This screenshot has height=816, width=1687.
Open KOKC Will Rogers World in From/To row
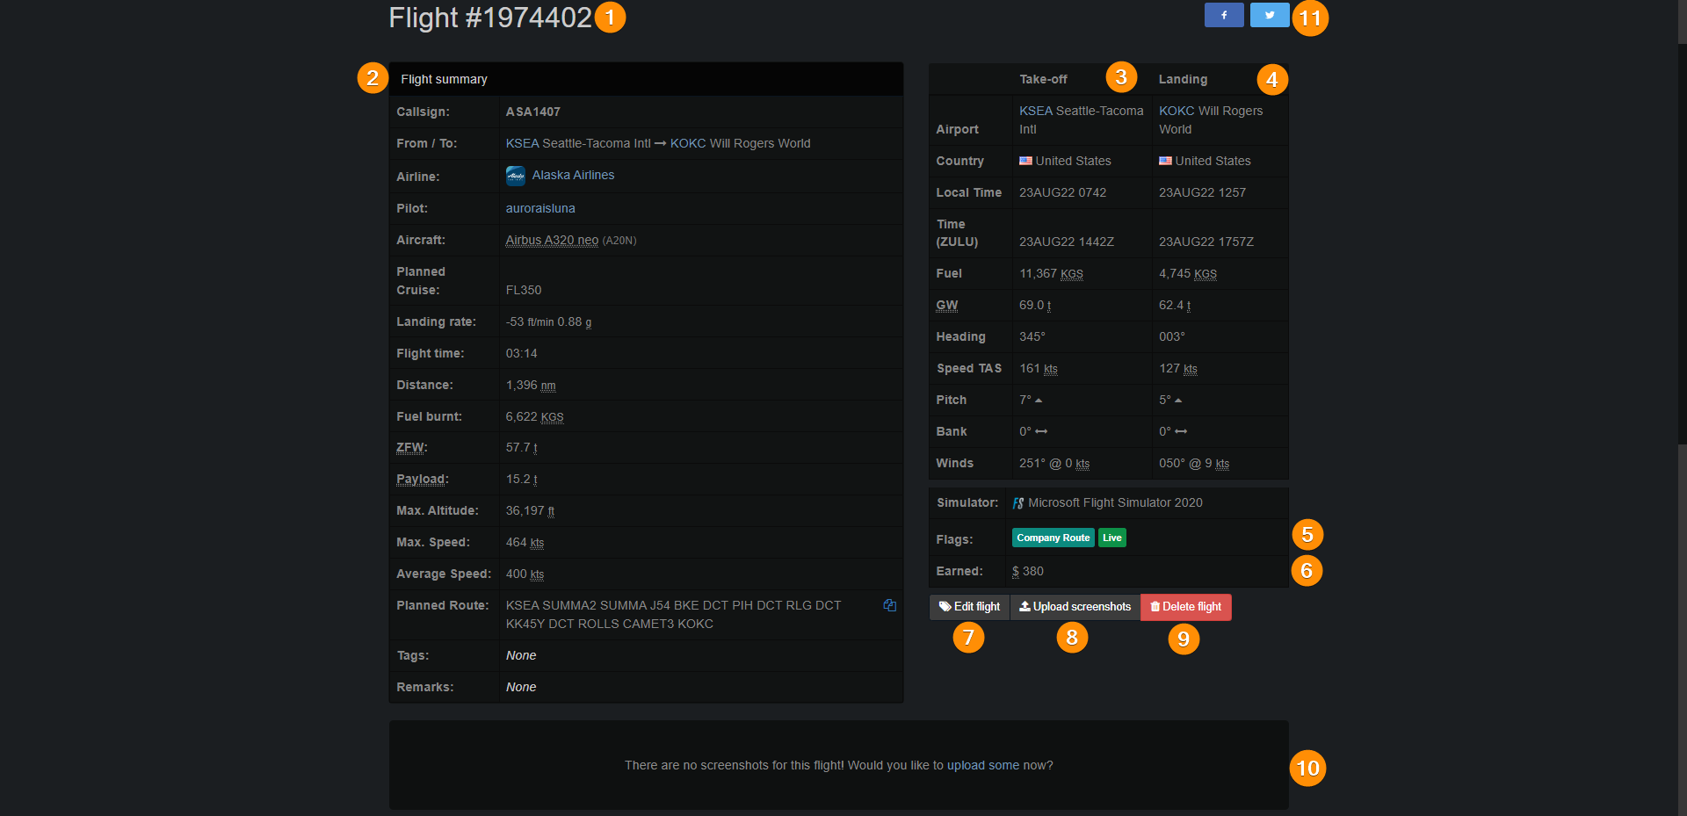click(x=740, y=143)
